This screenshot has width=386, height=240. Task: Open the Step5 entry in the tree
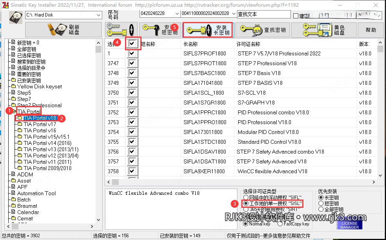24,93
